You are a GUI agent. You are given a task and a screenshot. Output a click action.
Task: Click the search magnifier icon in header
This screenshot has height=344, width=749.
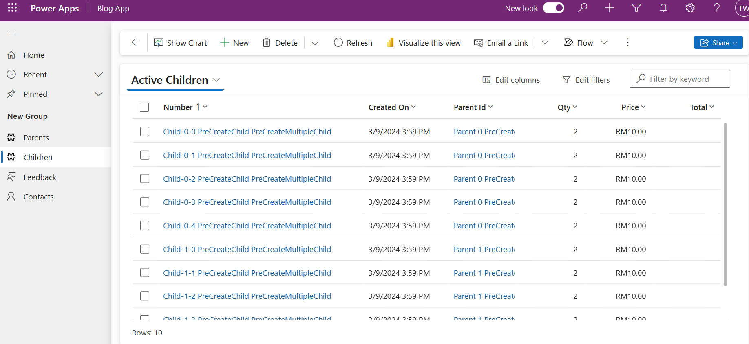pyautogui.click(x=583, y=8)
